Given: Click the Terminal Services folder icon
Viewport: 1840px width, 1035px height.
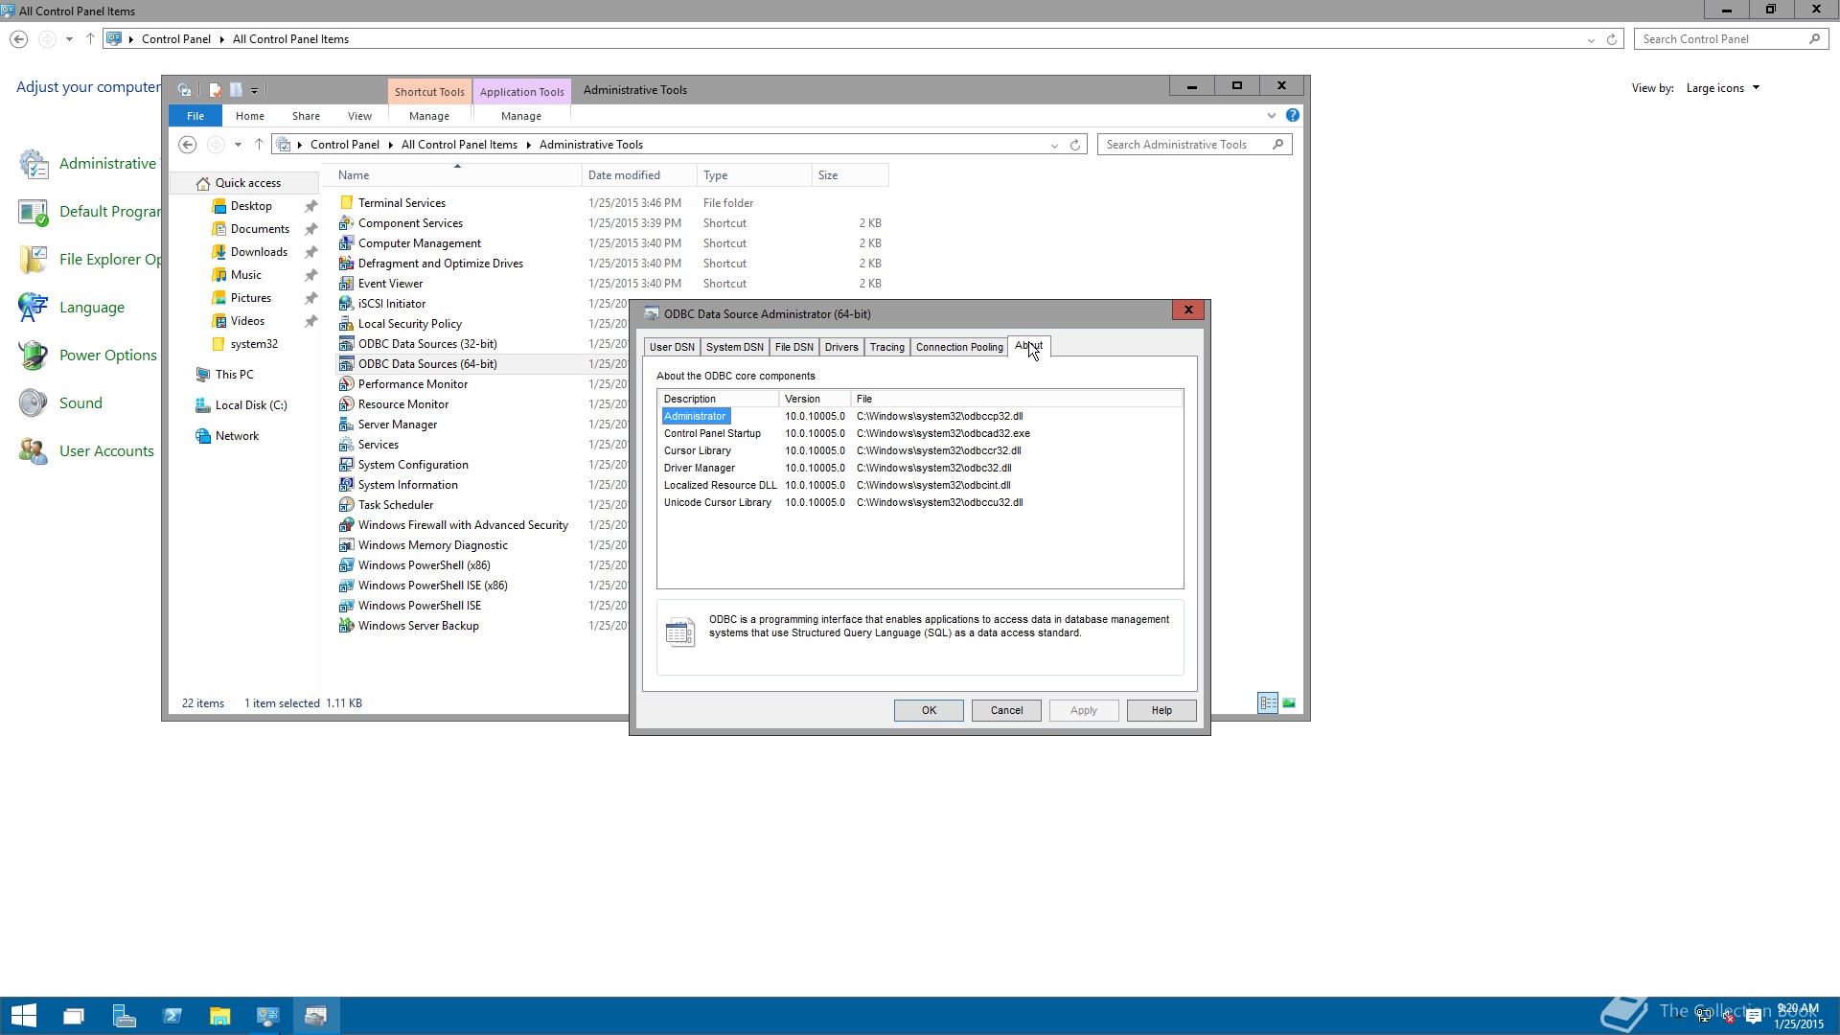Looking at the screenshot, I should (x=347, y=203).
